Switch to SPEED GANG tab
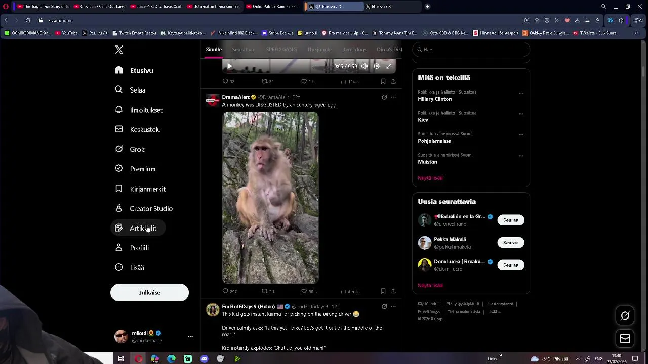This screenshot has width=648, height=364. coord(281,49)
